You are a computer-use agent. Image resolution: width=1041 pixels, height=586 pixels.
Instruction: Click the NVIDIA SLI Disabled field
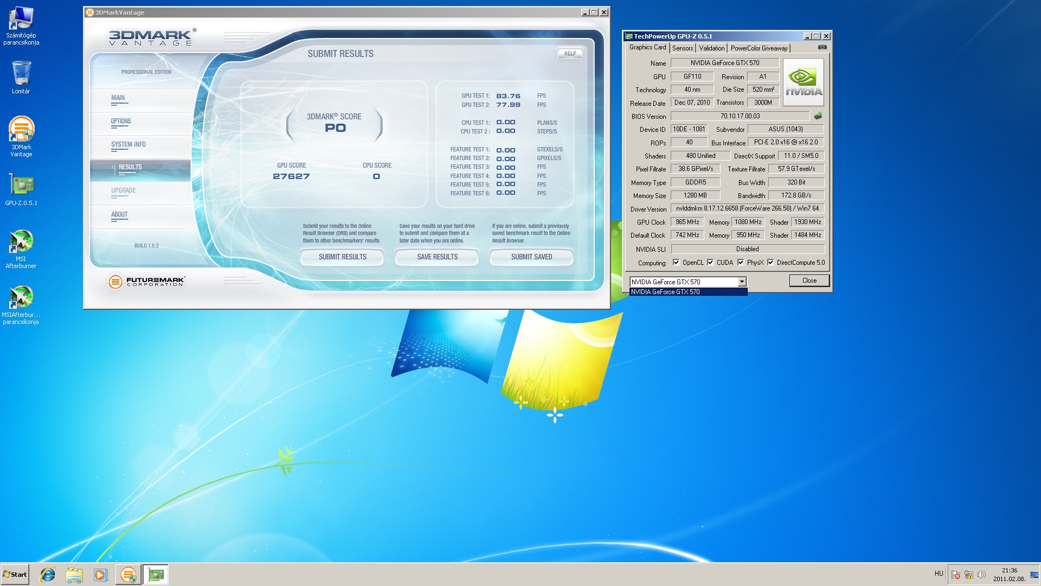point(748,249)
